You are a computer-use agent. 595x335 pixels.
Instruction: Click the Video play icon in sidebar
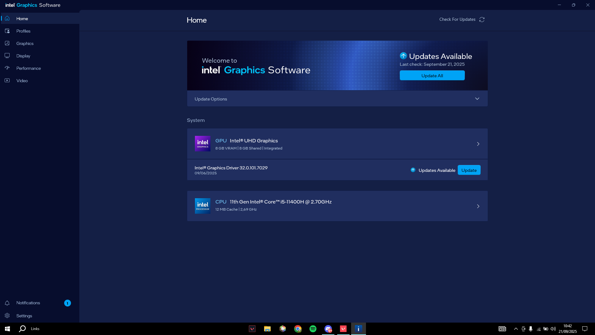pyautogui.click(x=7, y=80)
